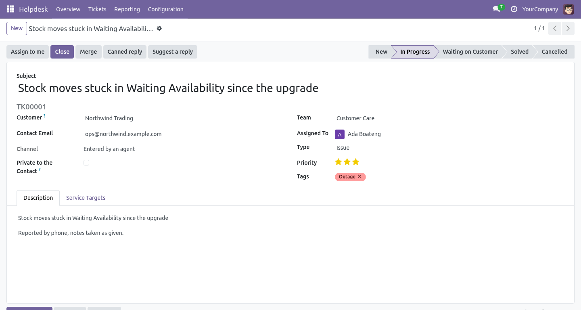Click the Merge button

coord(88,52)
